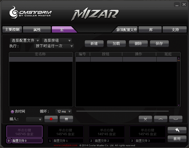Click the 配置文件 0 name field
The image size is (189, 148).
pyautogui.click(x=27, y=141)
